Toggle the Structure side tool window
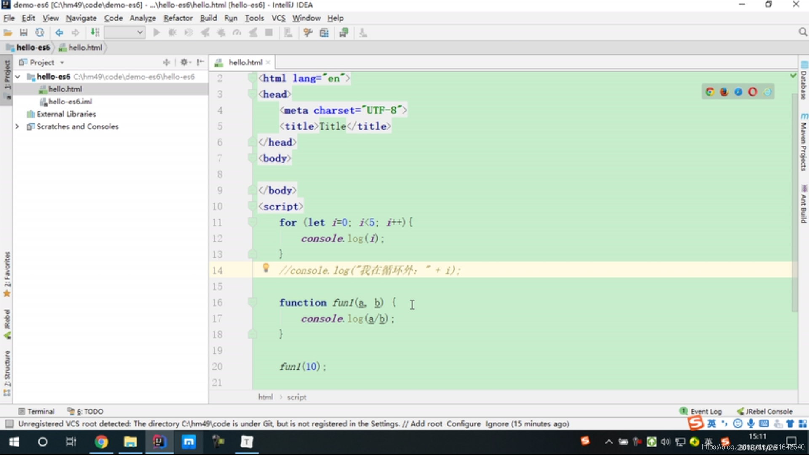This screenshot has width=809, height=455. coord(7,373)
